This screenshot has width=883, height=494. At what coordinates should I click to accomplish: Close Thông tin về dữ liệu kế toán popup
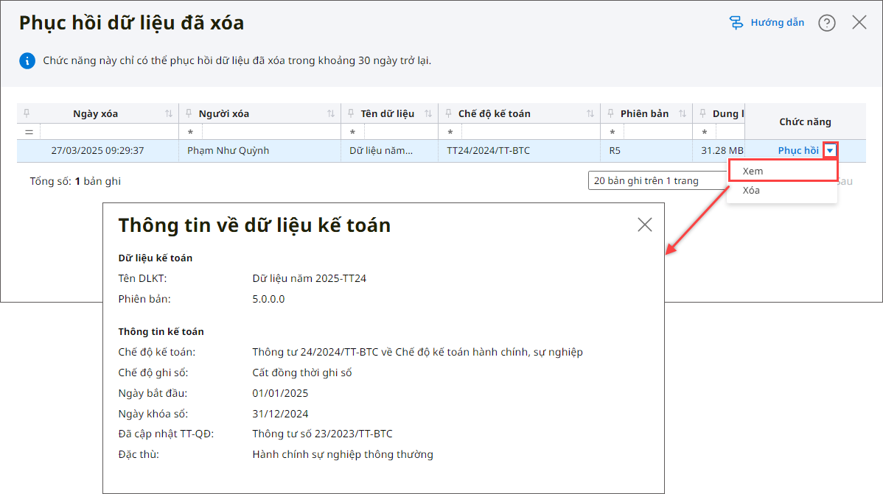[x=645, y=225]
